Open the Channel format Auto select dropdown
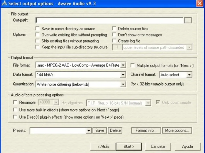Viewport: 205px width, 153px height. point(189,75)
